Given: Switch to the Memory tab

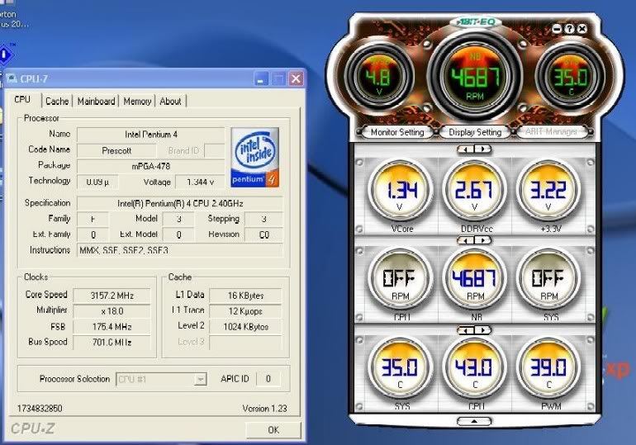Looking at the screenshot, I should pos(137,101).
